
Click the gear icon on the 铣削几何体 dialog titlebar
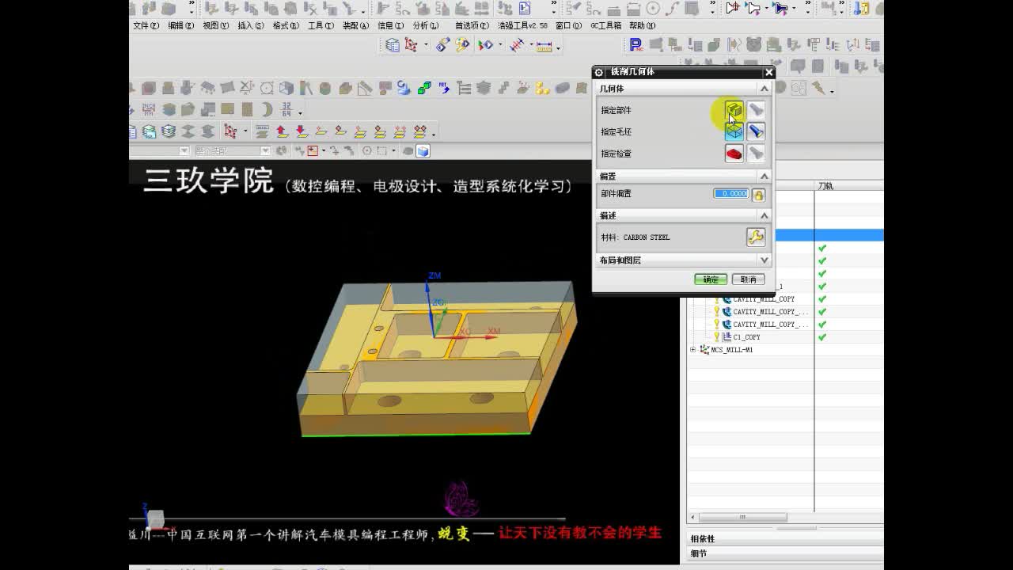pyautogui.click(x=599, y=72)
